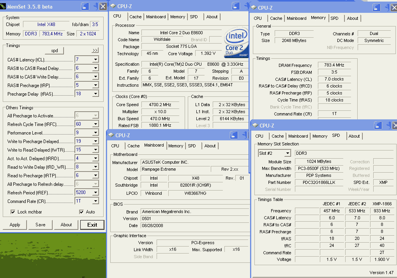Click the Apply button in MemSet
This screenshot has width=397, height=278.
15,225
